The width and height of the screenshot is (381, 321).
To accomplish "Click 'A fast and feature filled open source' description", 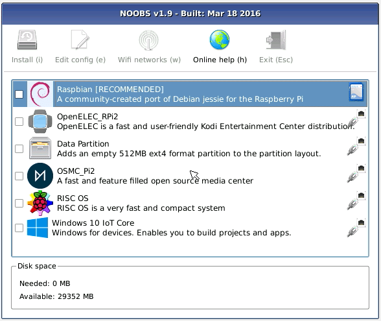I will (x=155, y=181).
